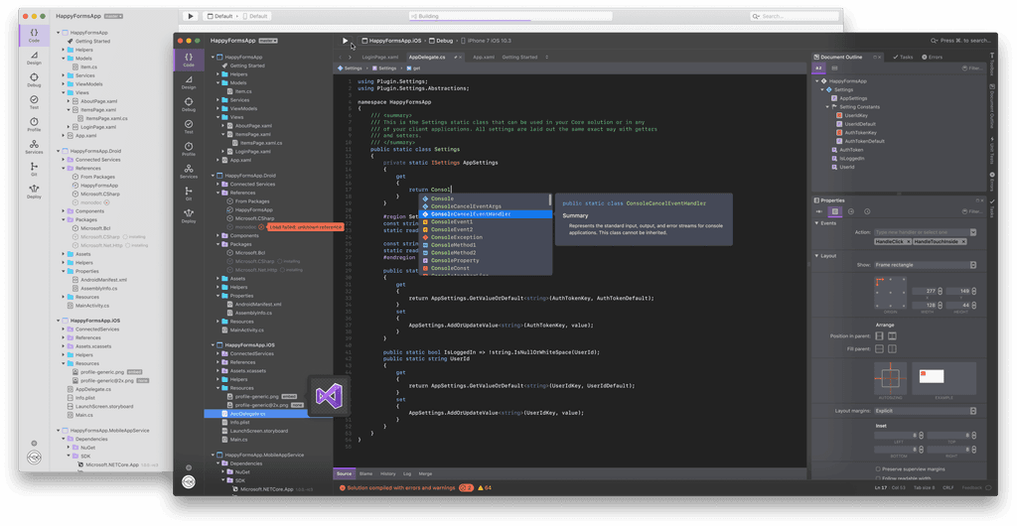Viewport: 1017px width, 526px height.
Task: Open Deploy mode in the back window sidebar
Action: [x=34, y=192]
